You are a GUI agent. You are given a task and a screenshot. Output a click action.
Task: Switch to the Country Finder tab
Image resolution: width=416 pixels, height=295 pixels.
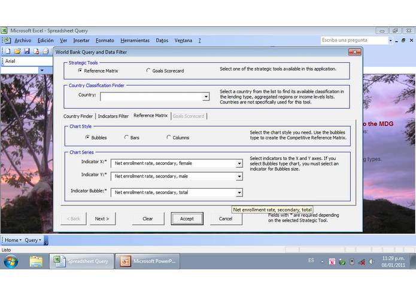point(78,116)
